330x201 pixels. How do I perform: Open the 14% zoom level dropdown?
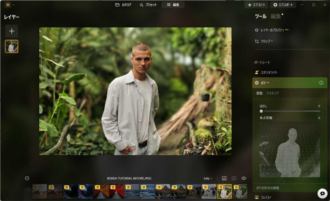(x=208, y=179)
